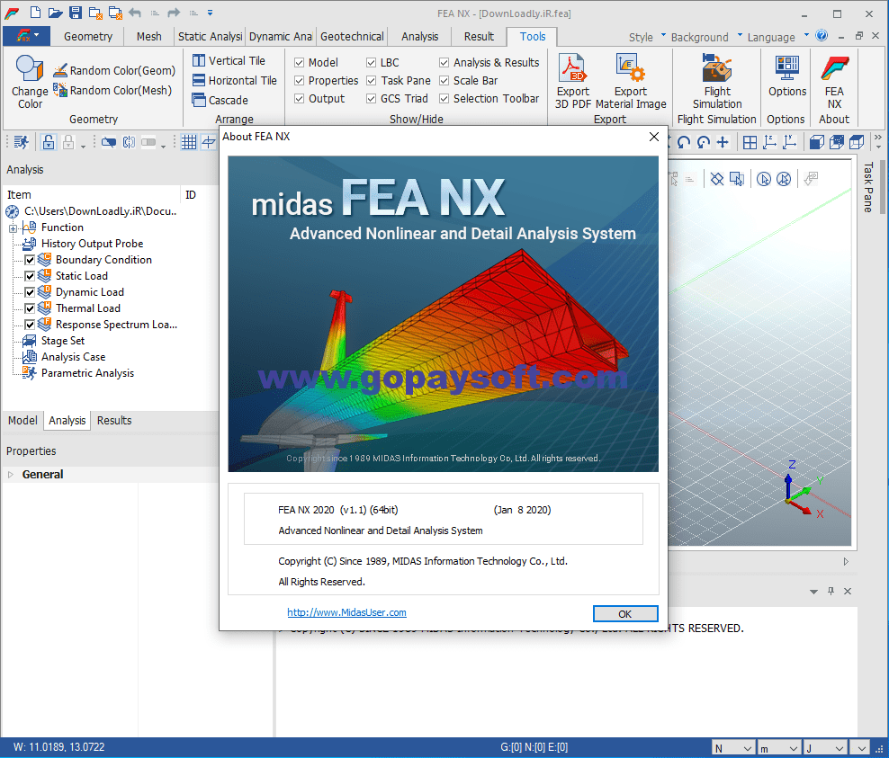Open the Style dropdown

647,37
